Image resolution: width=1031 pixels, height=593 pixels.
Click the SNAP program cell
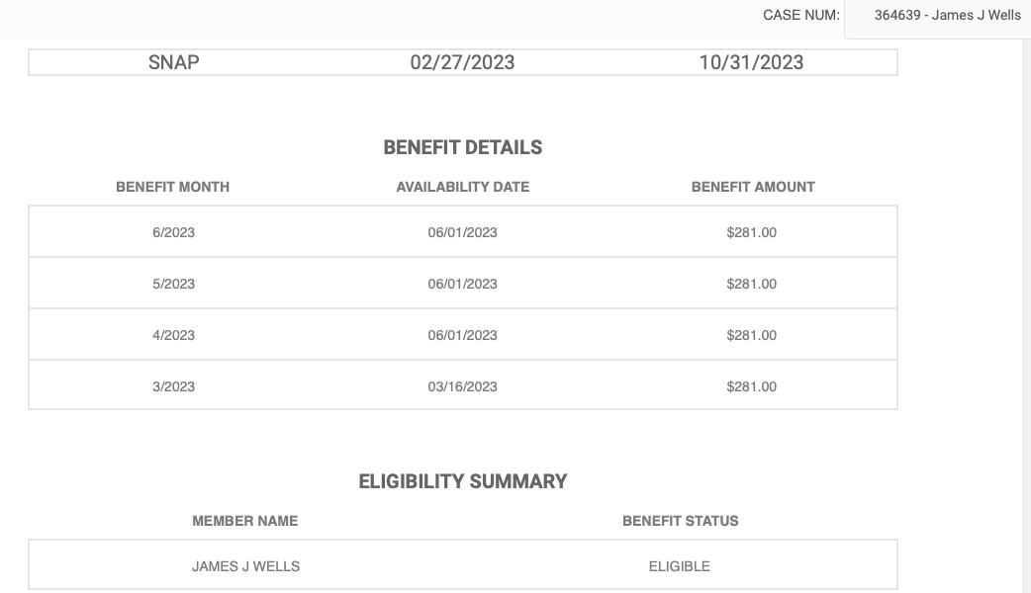point(173,62)
